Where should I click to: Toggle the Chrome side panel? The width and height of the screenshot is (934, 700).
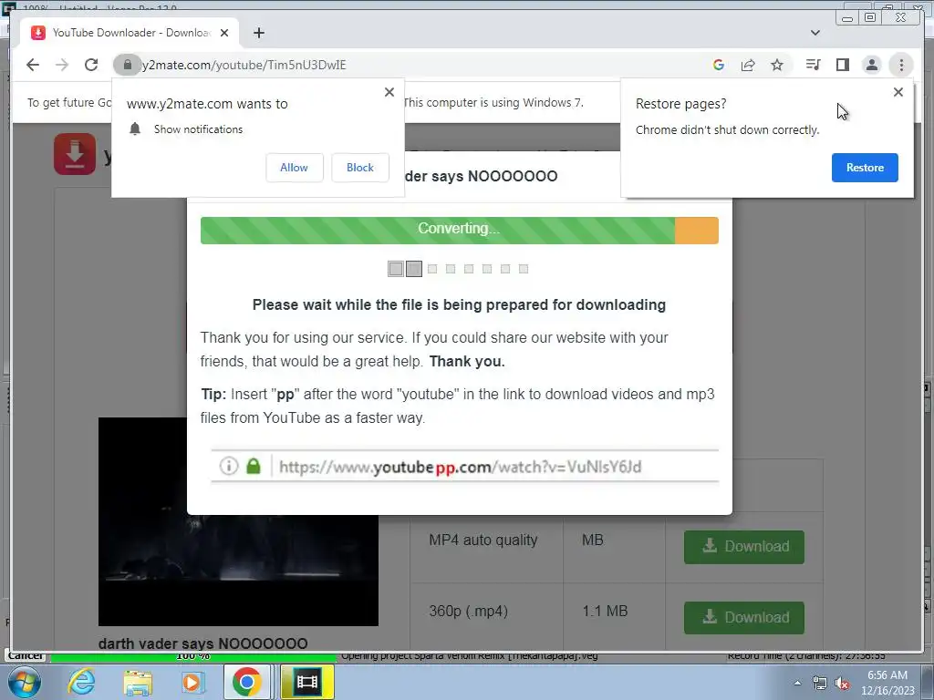coord(842,65)
